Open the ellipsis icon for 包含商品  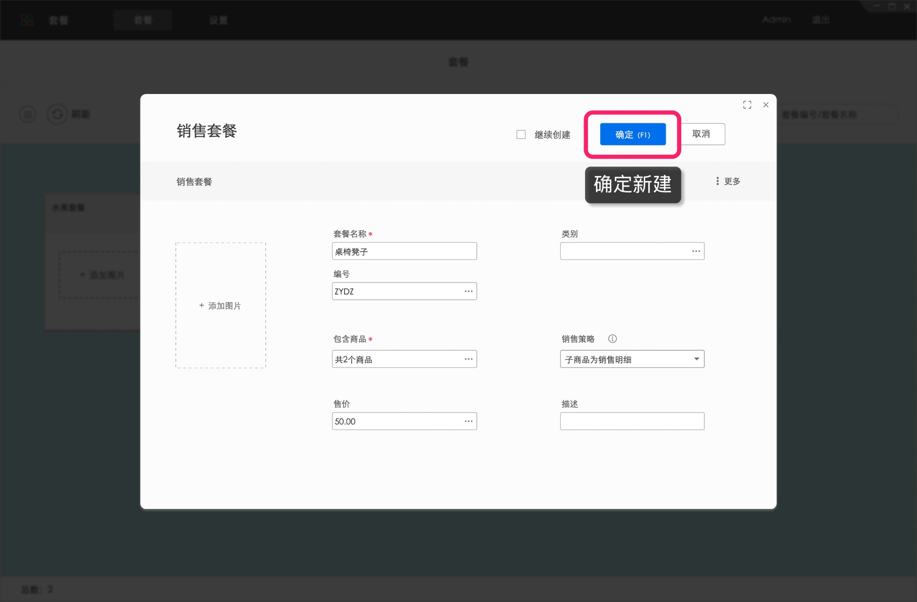(468, 359)
